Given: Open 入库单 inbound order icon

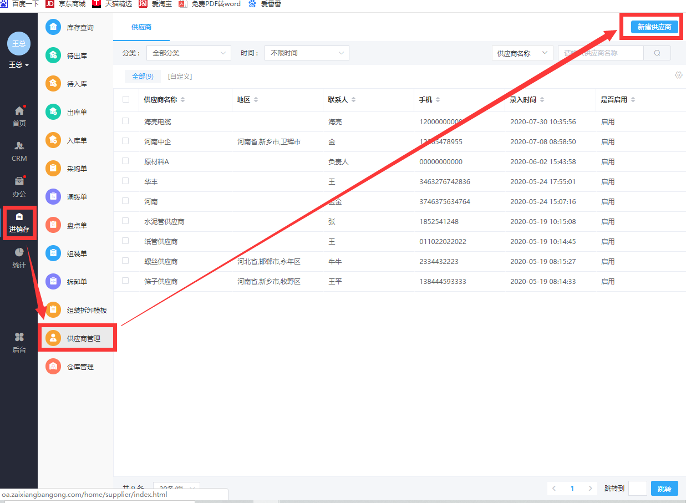Looking at the screenshot, I should pyautogui.click(x=53, y=140).
